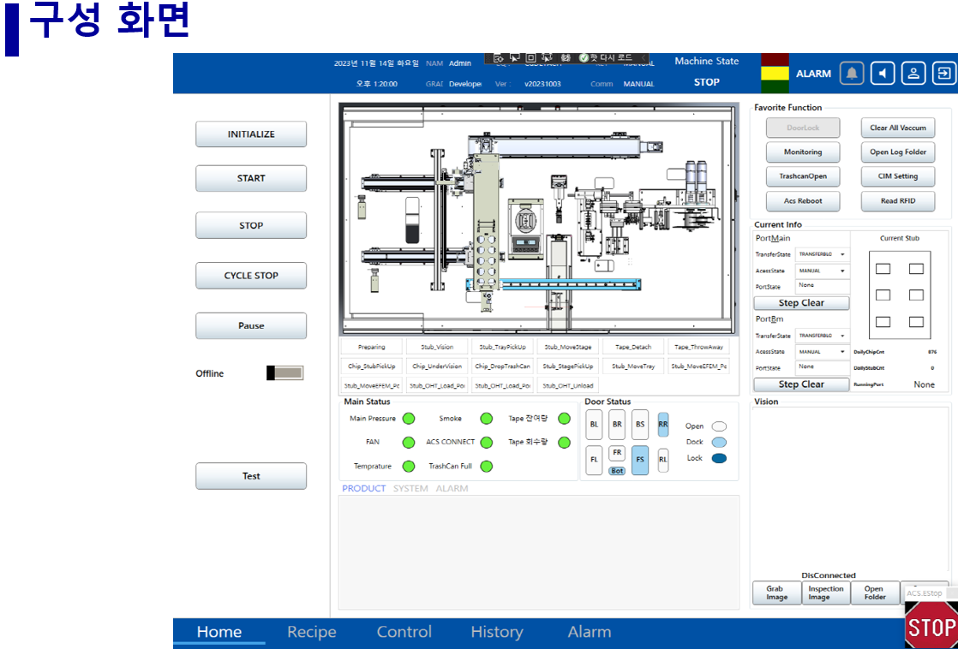Click the ACS CONNECT status light

[486, 443]
